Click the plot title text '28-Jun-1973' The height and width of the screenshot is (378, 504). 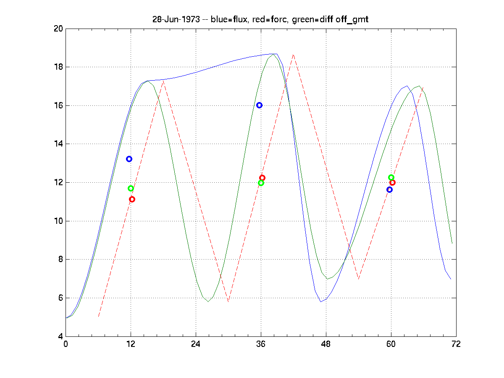click(176, 20)
